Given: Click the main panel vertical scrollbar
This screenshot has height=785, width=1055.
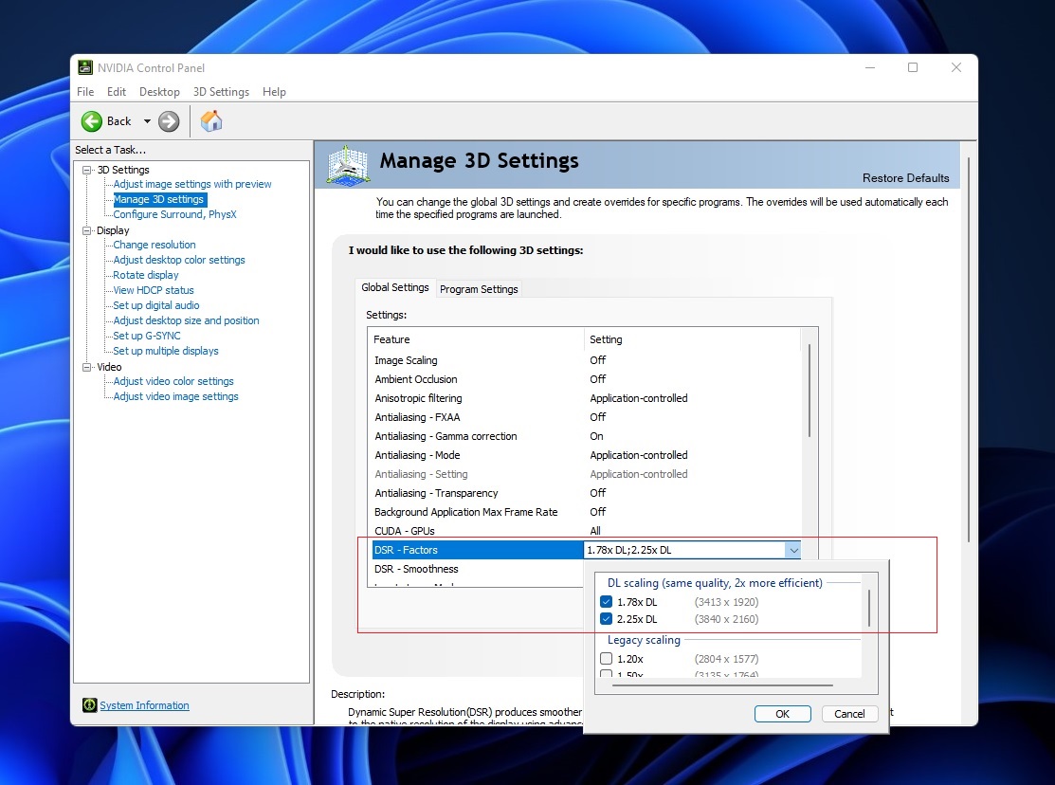Looking at the screenshot, I should [x=969, y=350].
